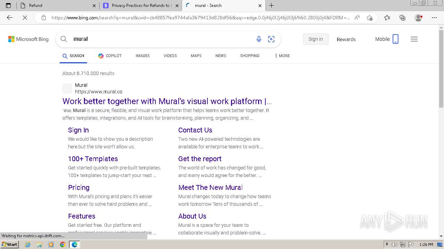Open the volume tray icon
Image resolution: width=444 pixels, height=249 pixels.
point(394,245)
